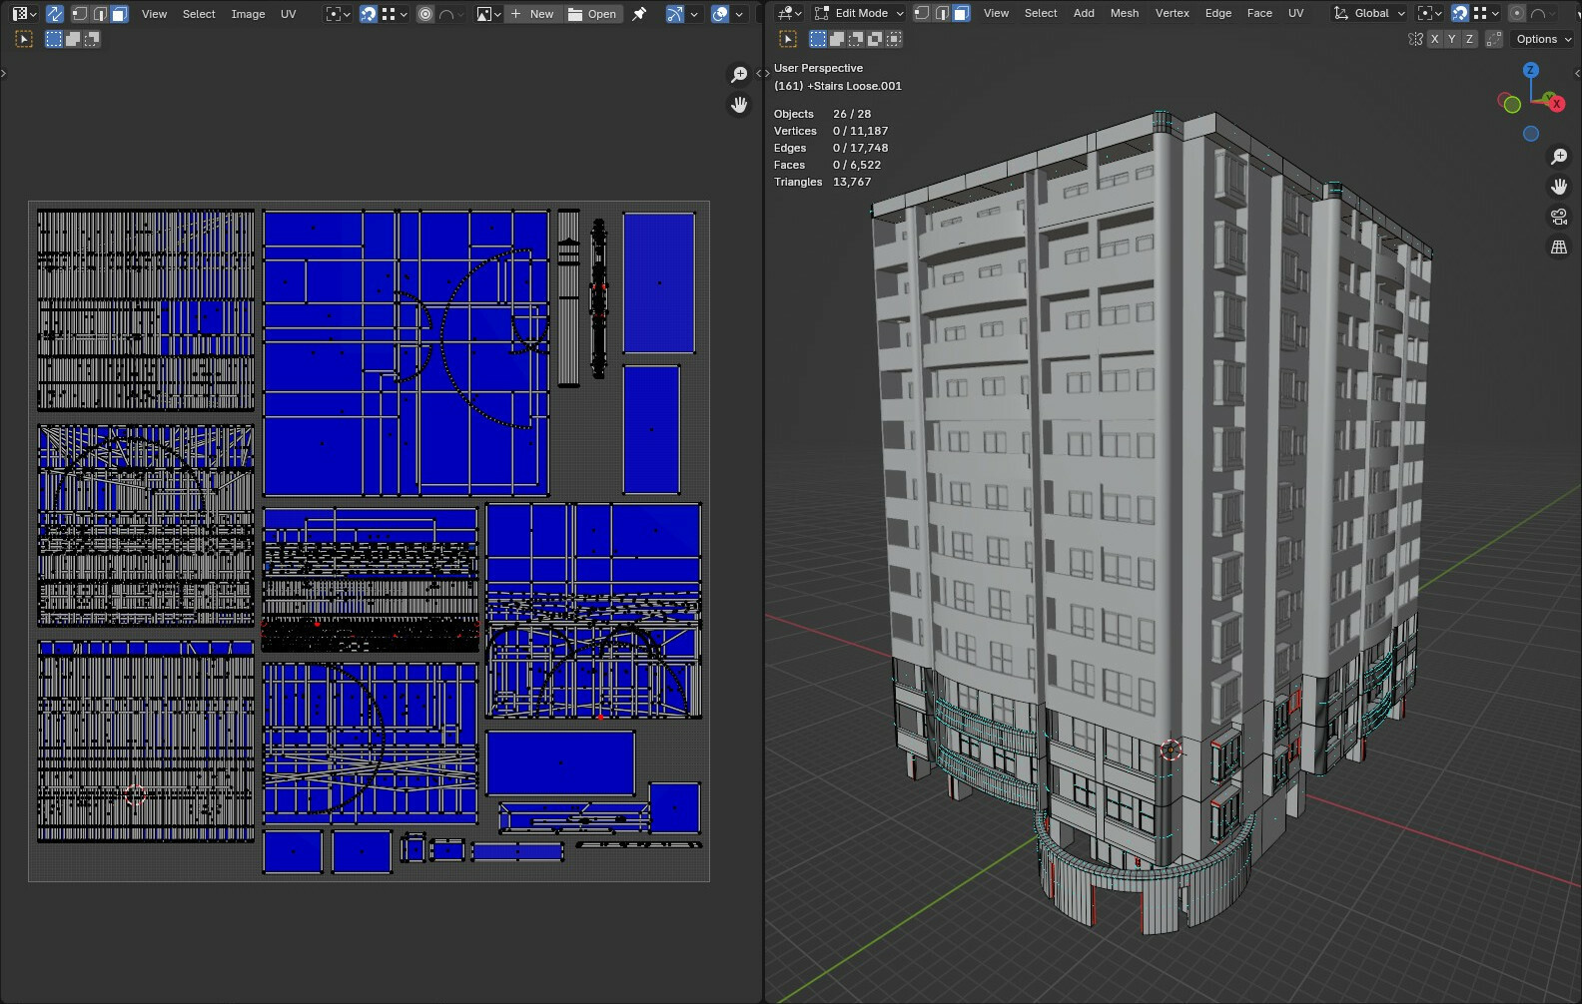
Task: Enable UV sync selection icon
Action: [55, 14]
